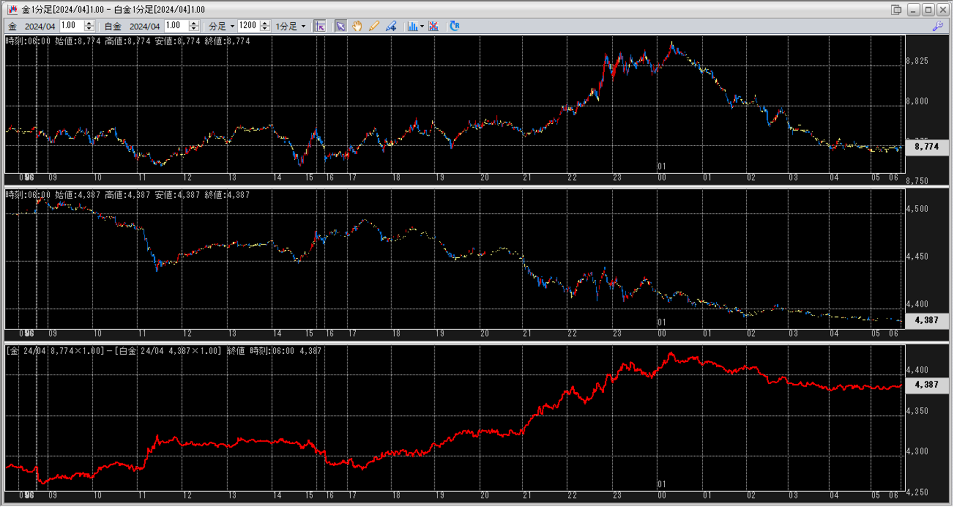The height and width of the screenshot is (507, 953).
Task: Toggle the crosshair cursor display button
Action: [320, 26]
